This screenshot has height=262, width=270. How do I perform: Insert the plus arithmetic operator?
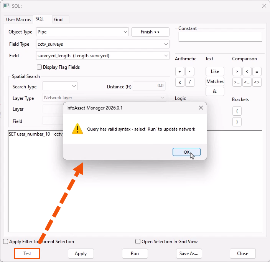coord(180,71)
